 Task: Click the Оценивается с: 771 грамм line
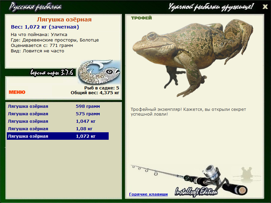pyautogui.click(x=42, y=46)
